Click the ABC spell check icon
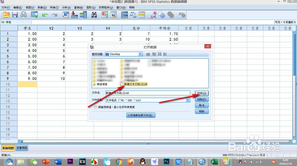This screenshot has height=166, width=297. 182,15
